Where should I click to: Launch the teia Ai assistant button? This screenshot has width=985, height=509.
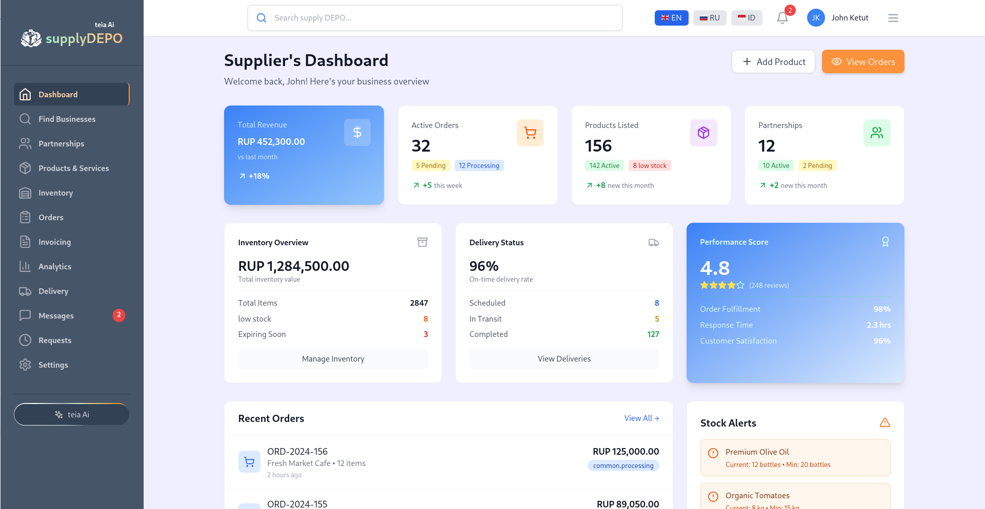(72, 414)
